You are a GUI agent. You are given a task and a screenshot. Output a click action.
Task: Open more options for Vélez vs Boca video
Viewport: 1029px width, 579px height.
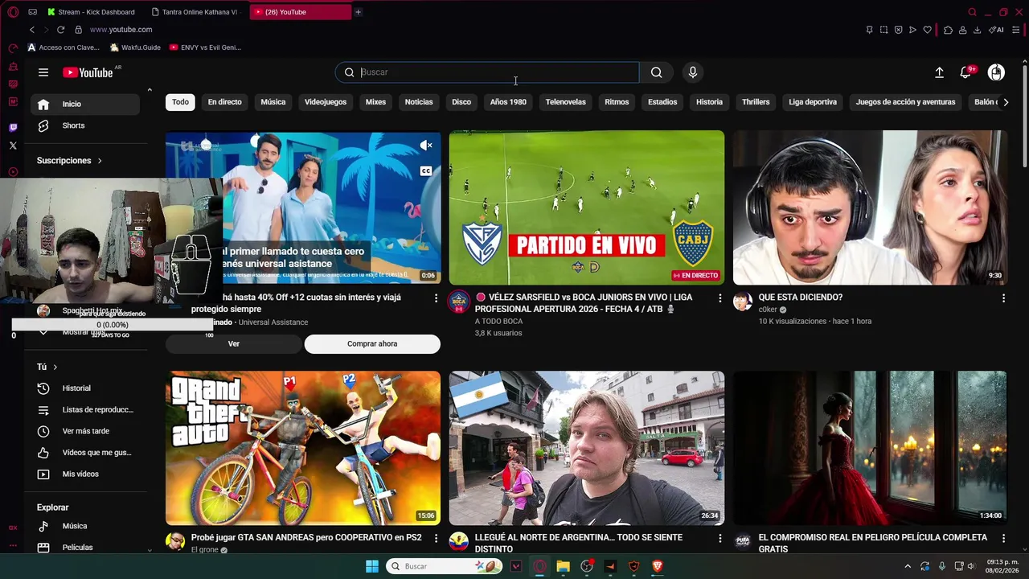point(719,298)
